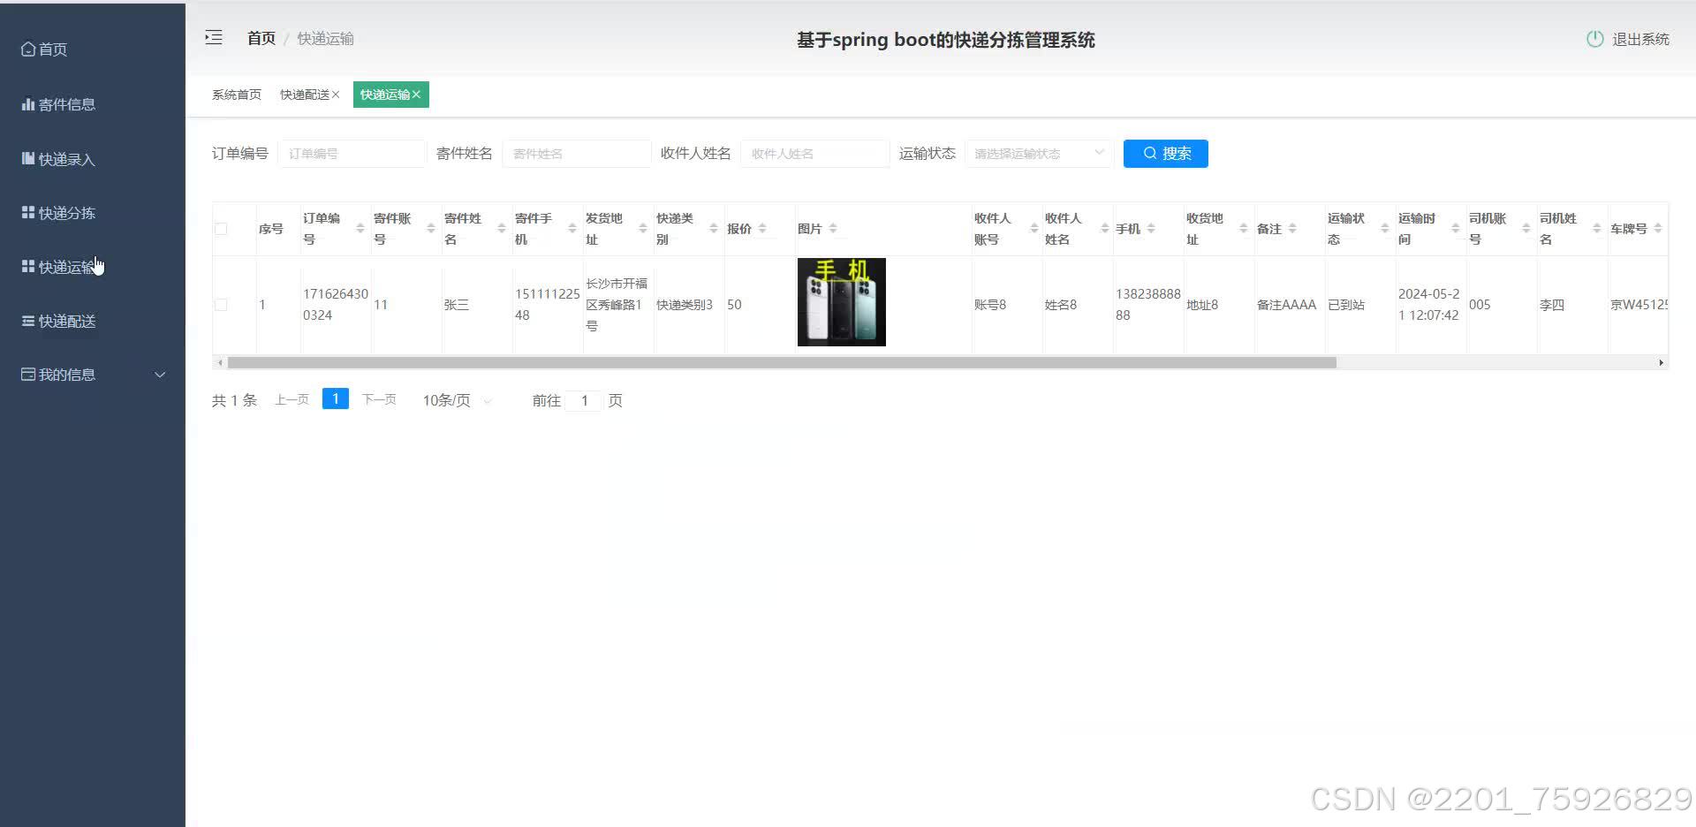
Task: Switch to the 系统首页 tab
Action: 235,94
